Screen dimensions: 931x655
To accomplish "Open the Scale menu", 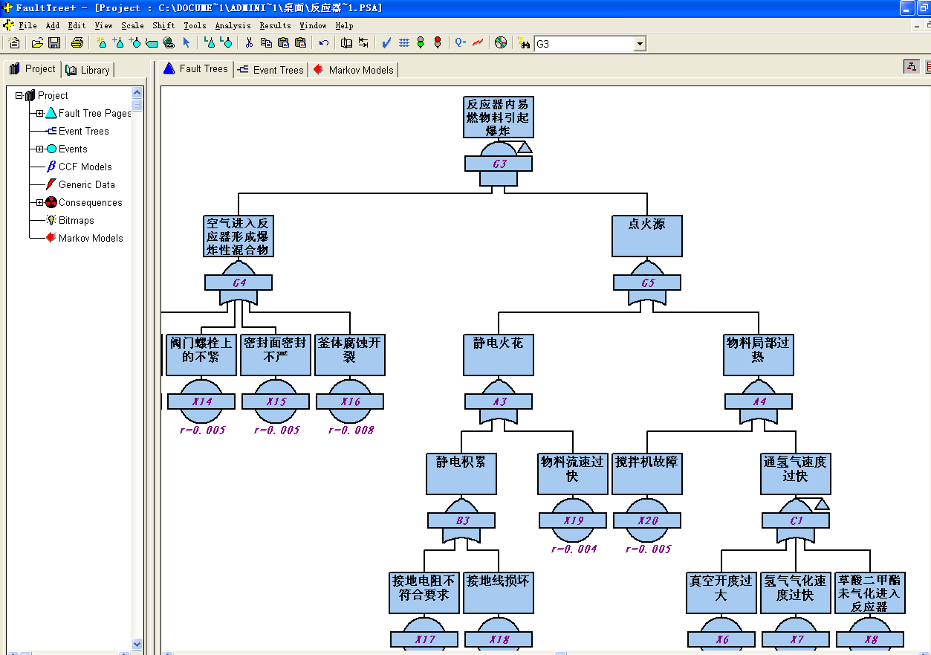I will pyautogui.click(x=133, y=25).
